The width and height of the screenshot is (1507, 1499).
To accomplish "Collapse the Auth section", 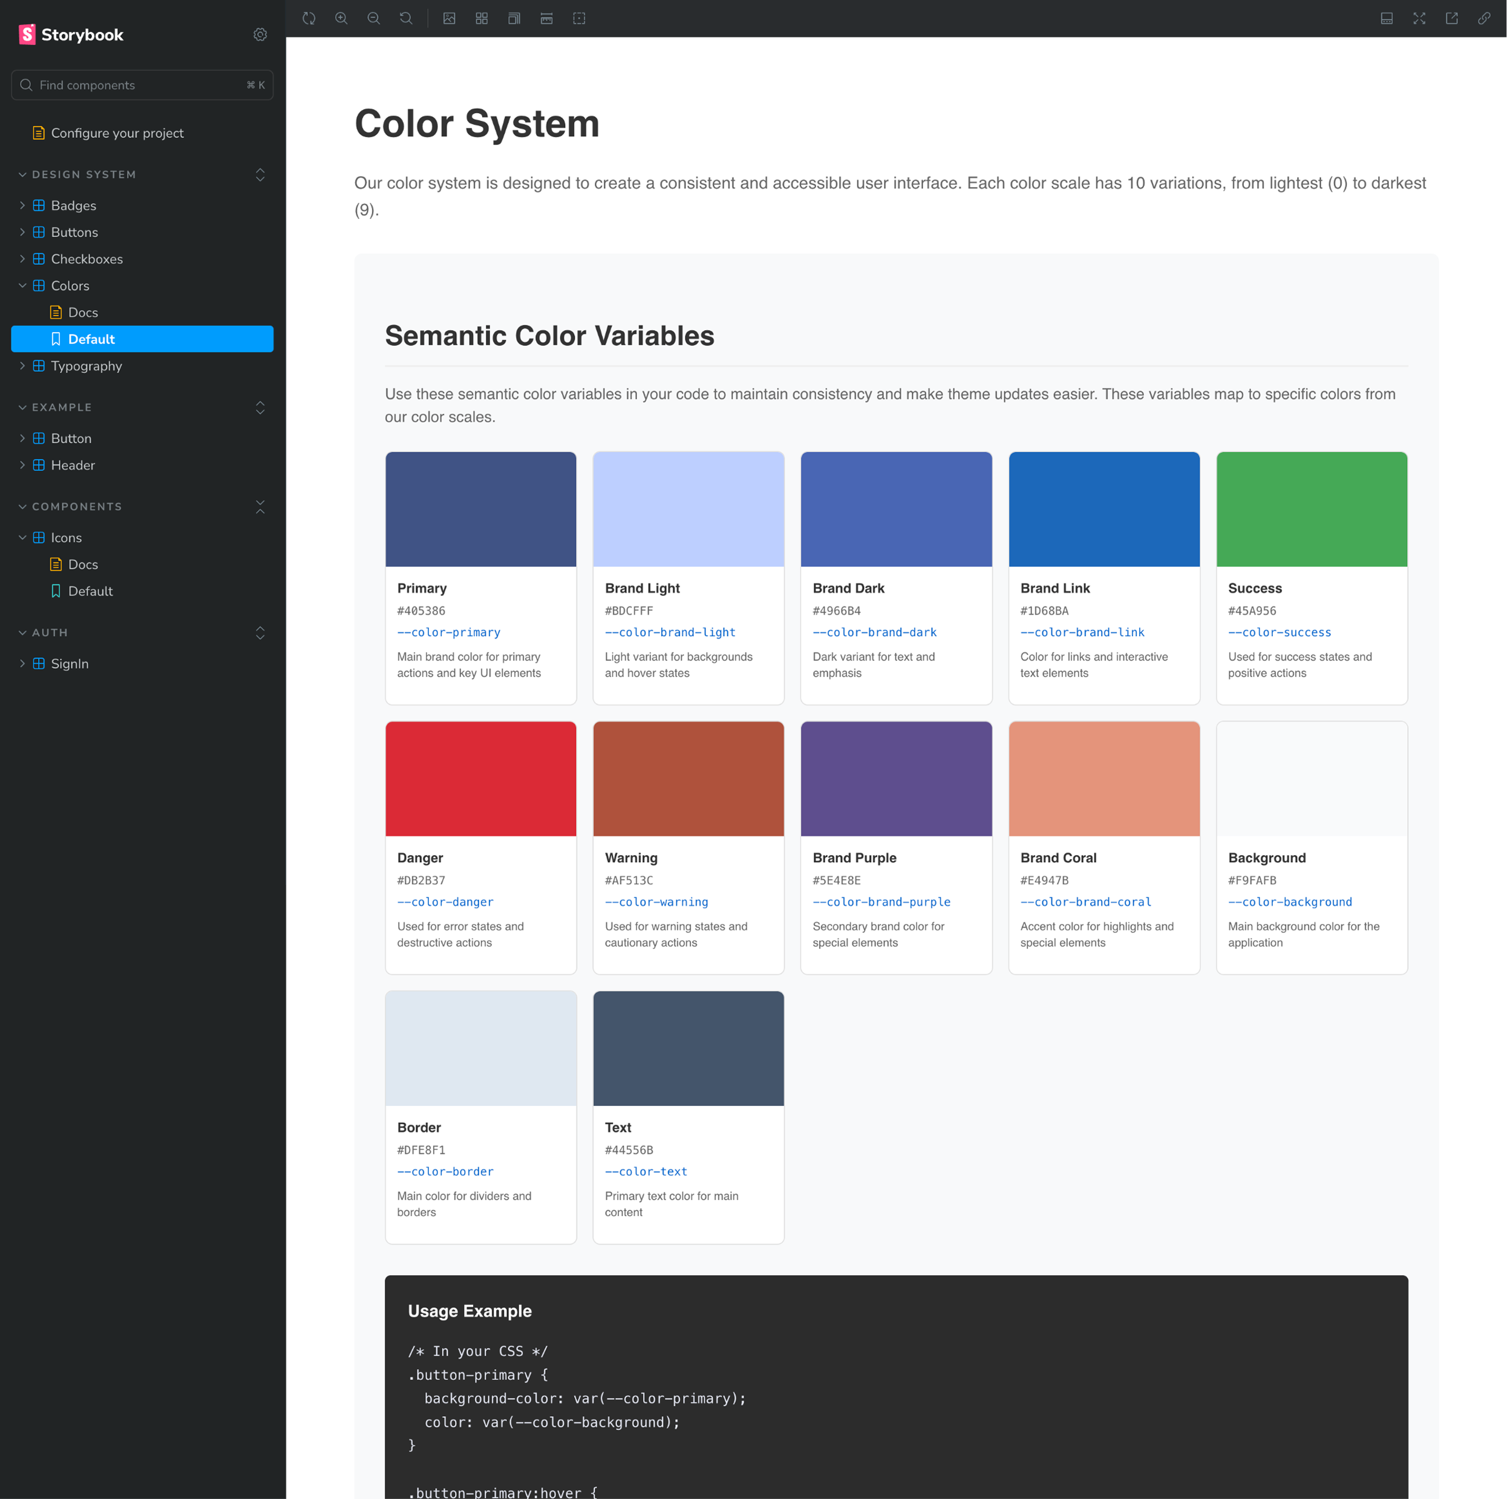I will point(43,633).
